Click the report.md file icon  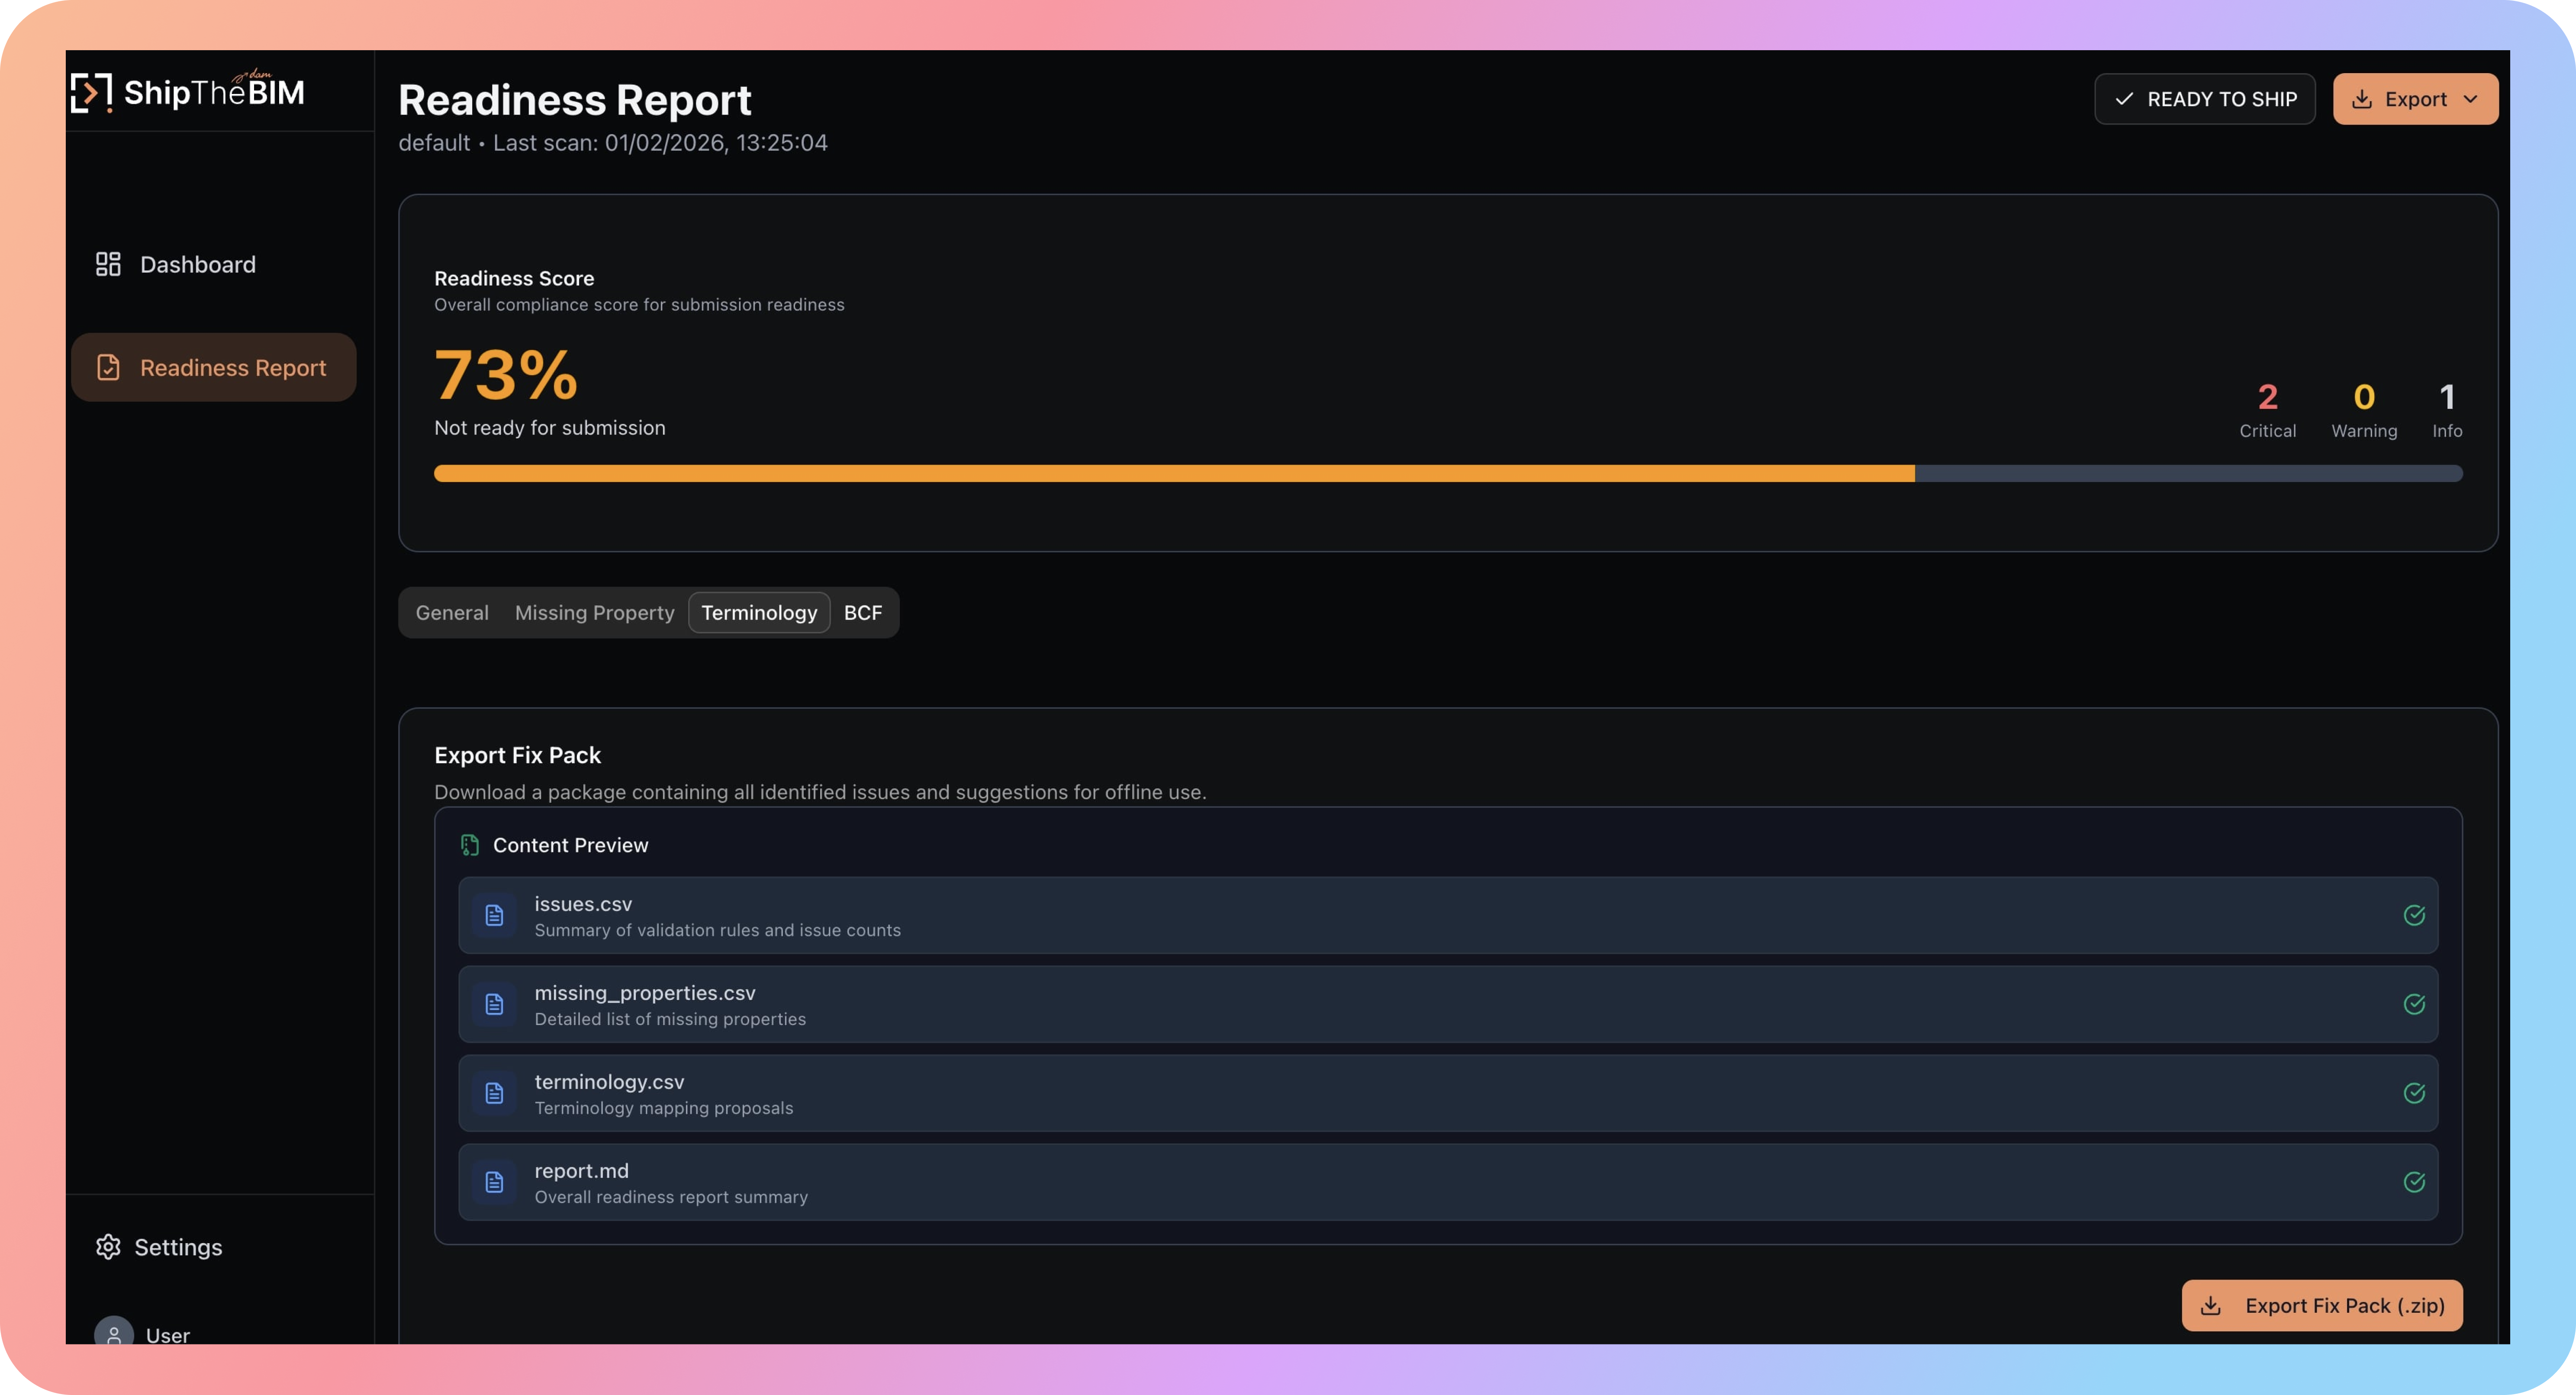494,1182
